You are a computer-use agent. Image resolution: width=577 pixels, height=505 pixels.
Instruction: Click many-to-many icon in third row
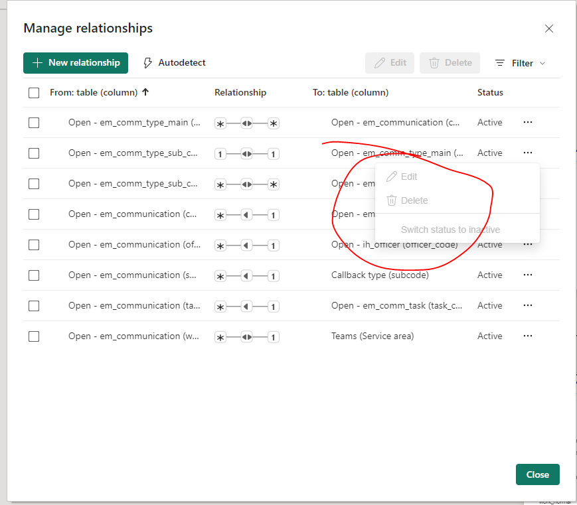247,184
